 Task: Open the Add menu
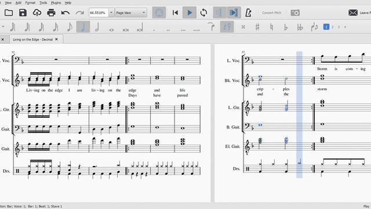pos(18,3)
